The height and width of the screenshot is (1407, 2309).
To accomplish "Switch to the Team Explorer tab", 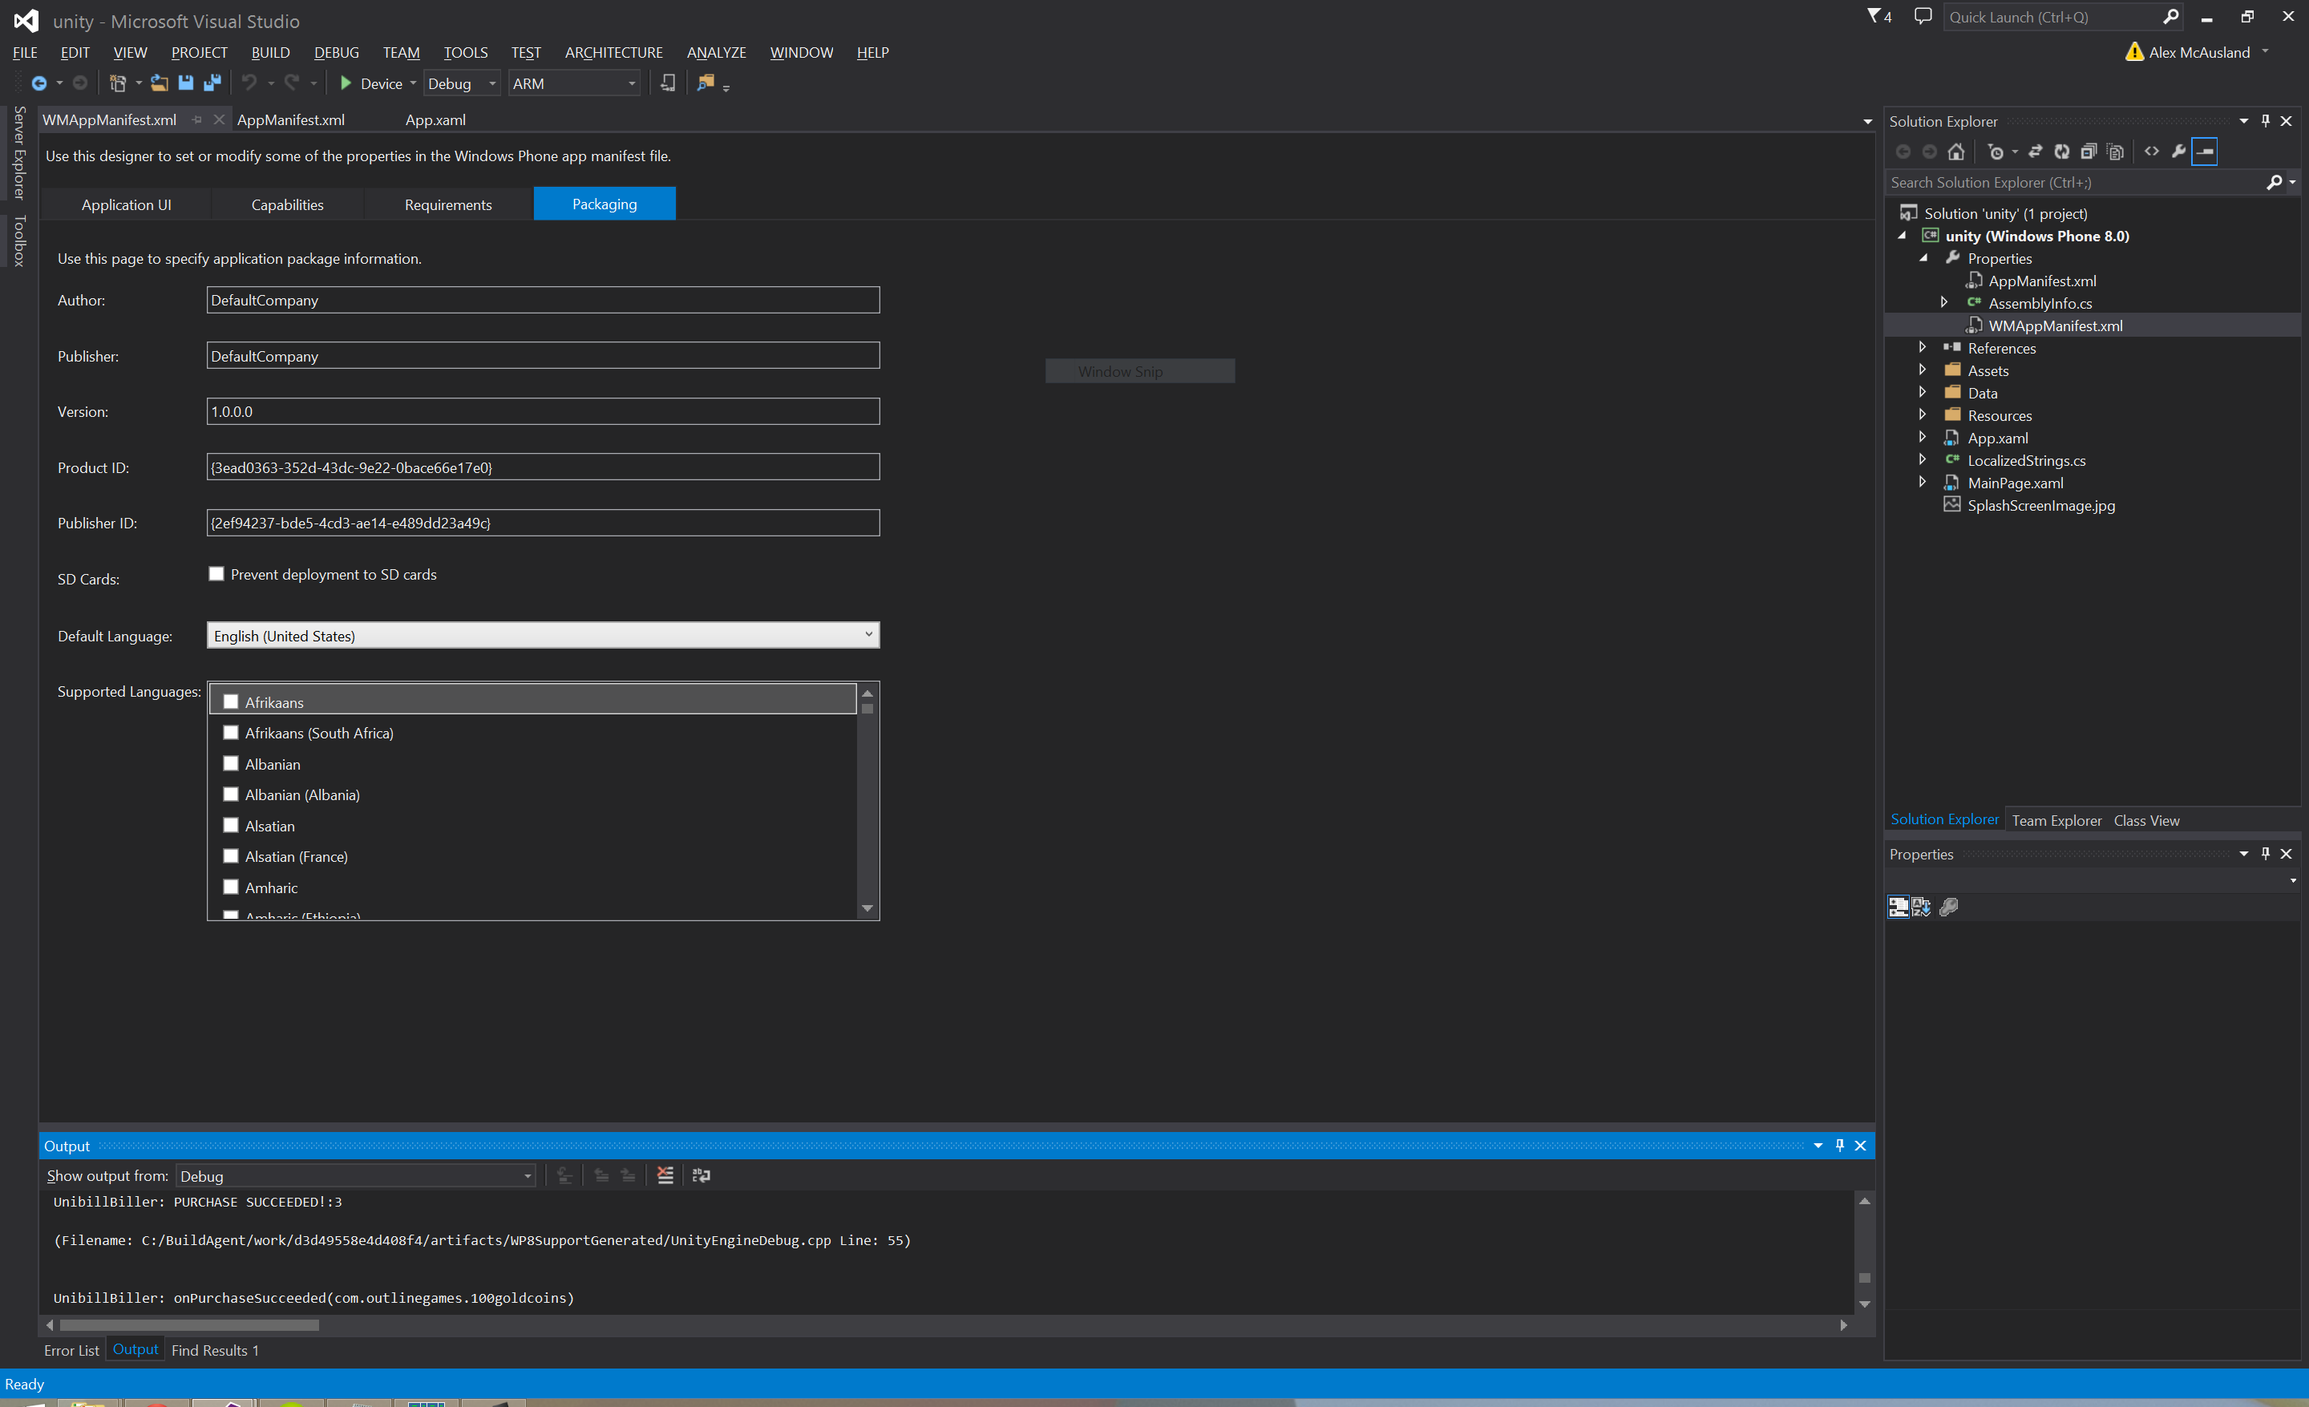I will pos(2057,819).
